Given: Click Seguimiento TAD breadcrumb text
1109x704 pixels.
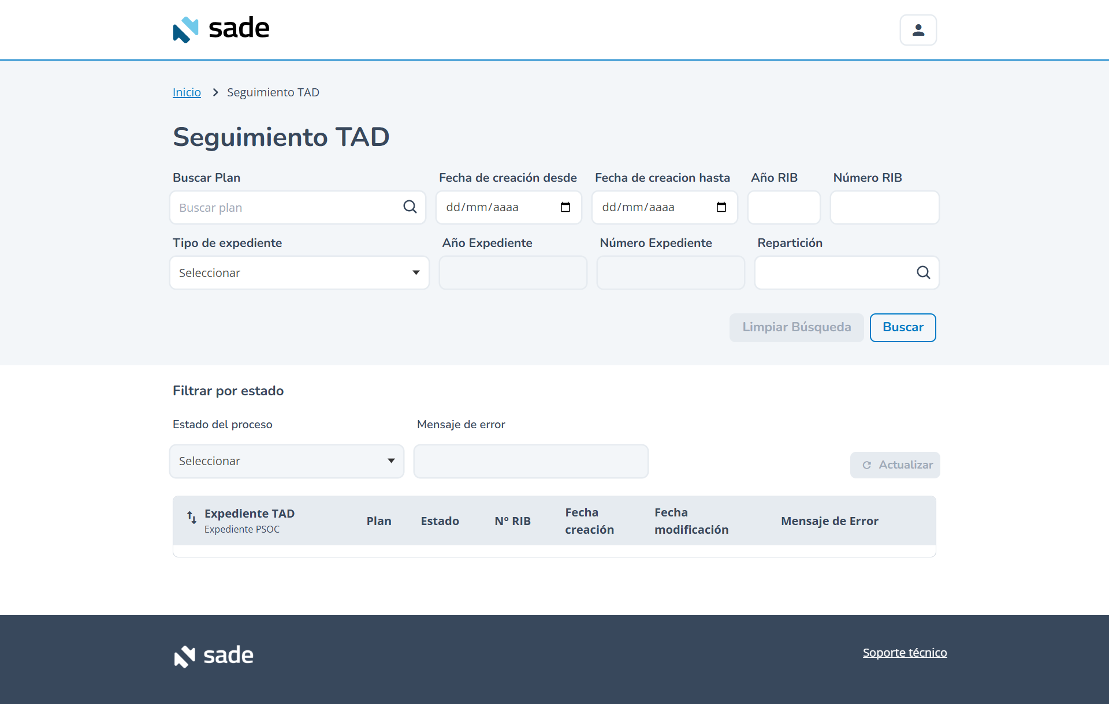Looking at the screenshot, I should click(x=273, y=92).
